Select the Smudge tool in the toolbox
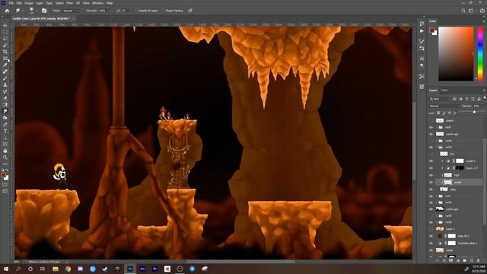The height and width of the screenshot is (274, 487). (5, 111)
